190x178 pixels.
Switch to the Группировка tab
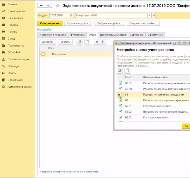tap(77, 35)
